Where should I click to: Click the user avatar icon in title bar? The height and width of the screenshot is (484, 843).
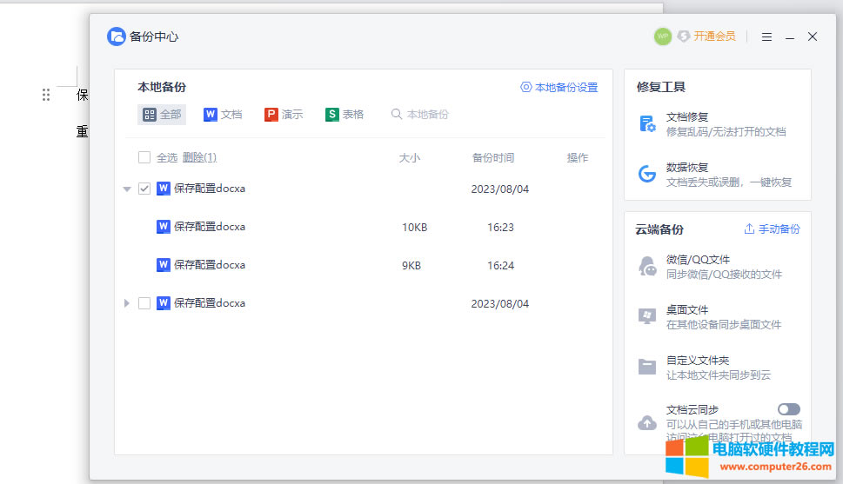(663, 36)
